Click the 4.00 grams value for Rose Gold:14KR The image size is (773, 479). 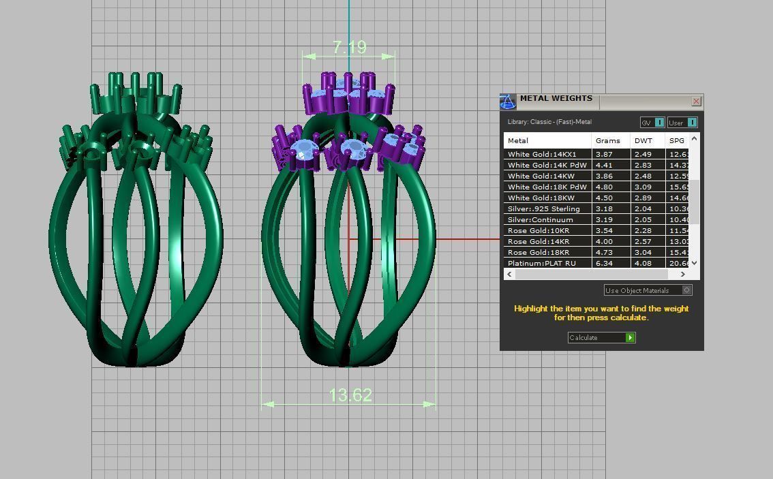604,241
